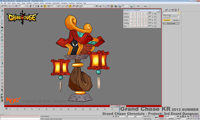
Task: Expand the Assign Controller rollout
Action: pyautogui.click(x=171, y=24)
